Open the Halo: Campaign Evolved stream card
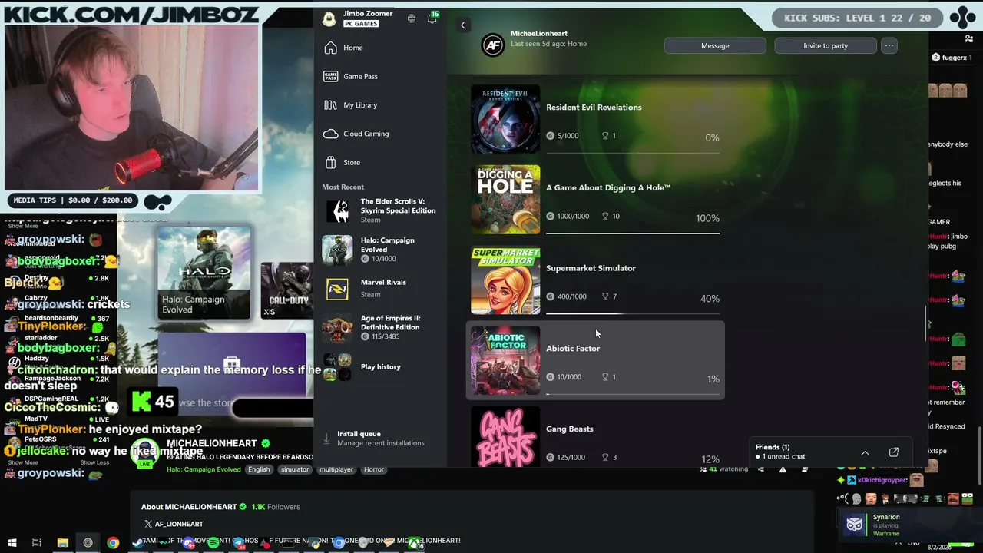This screenshot has height=553, width=983. pyautogui.click(x=204, y=273)
